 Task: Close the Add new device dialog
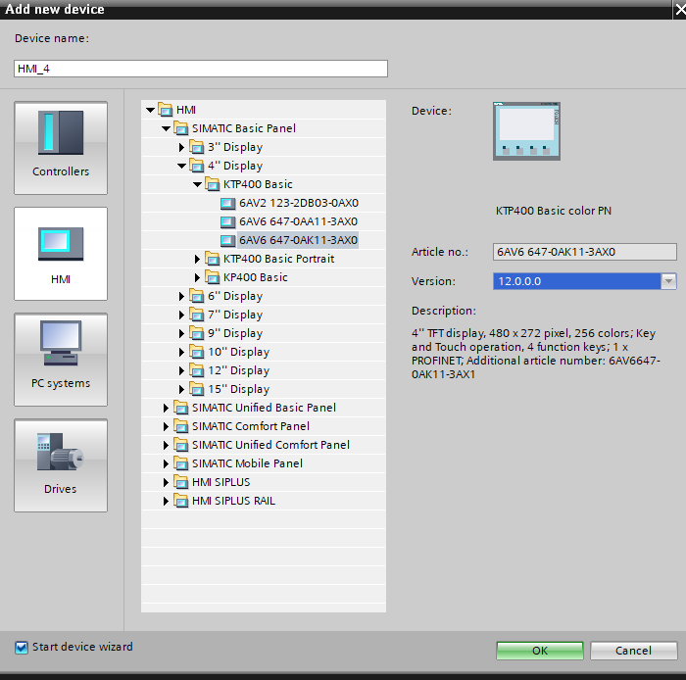click(x=679, y=9)
